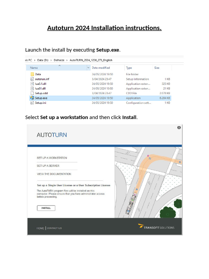Select the Data folder icon
Screen dimensions: 209x279
point(32,74)
